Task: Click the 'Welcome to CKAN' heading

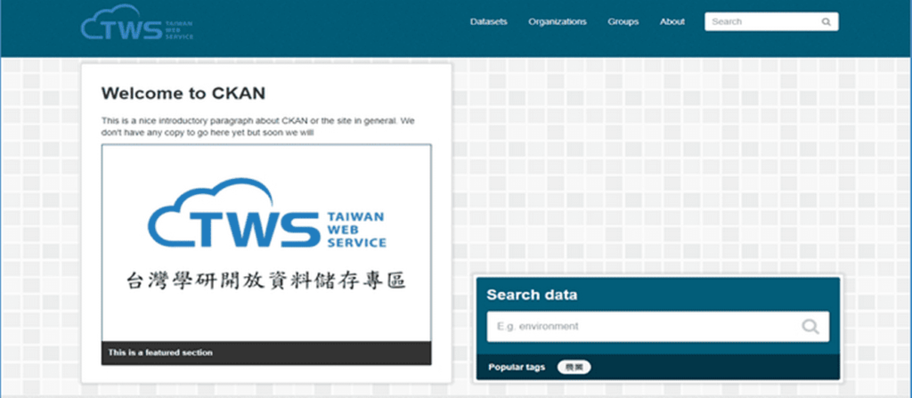Action: coord(183,93)
